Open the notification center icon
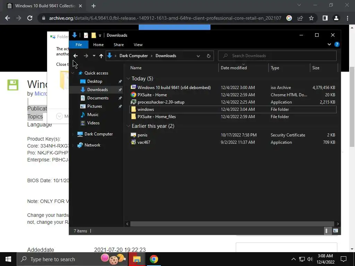355x266 pixels. (344, 259)
